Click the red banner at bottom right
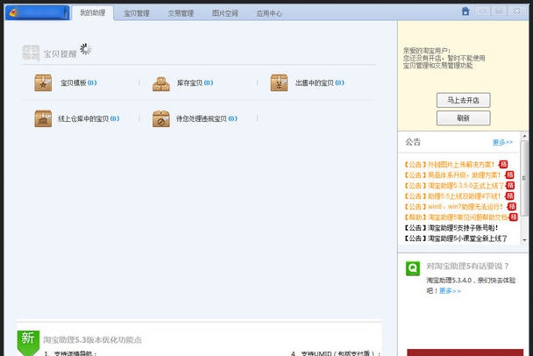The height and width of the screenshot is (356, 533). tap(465, 352)
